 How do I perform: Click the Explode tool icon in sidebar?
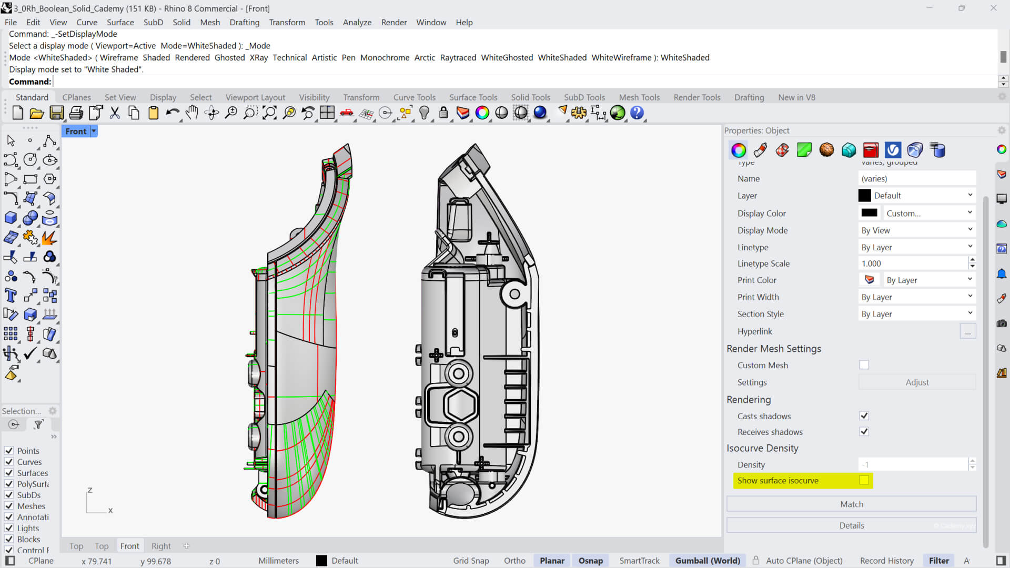point(49,237)
